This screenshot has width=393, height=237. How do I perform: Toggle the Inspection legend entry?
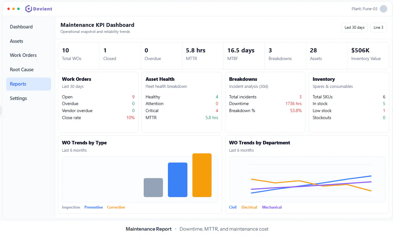[x=71, y=207]
